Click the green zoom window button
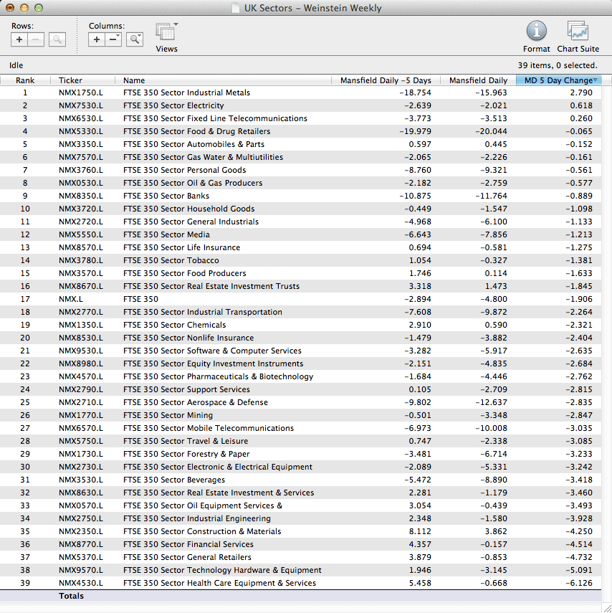The image size is (612, 613). tap(39, 8)
